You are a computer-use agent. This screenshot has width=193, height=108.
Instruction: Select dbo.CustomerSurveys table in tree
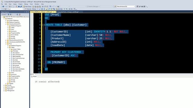pyautogui.click(x=19, y=58)
